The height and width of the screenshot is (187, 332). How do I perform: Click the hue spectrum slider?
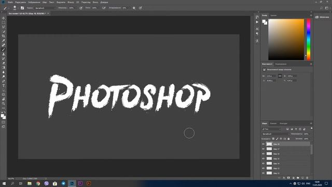[309, 39]
